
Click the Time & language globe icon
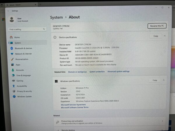(x=13, y=75)
